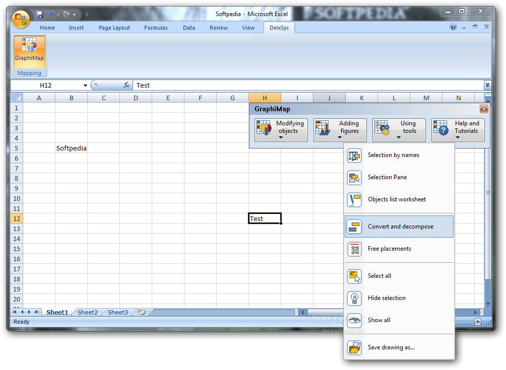Select row 12 header
506x370 pixels.
tap(17, 219)
